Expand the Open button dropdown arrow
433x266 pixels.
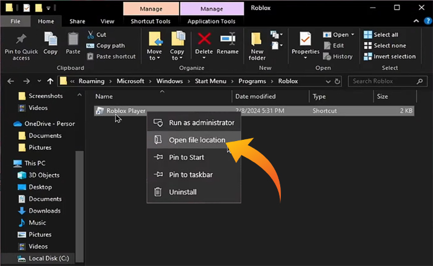tap(353, 35)
